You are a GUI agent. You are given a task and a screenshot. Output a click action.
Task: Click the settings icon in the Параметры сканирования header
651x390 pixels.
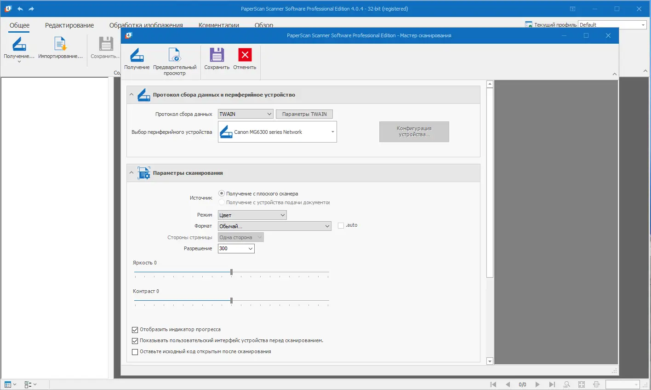(144, 173)
